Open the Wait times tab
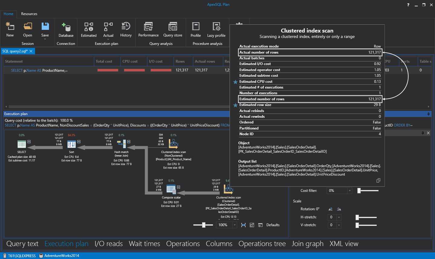 pos(144,244)
